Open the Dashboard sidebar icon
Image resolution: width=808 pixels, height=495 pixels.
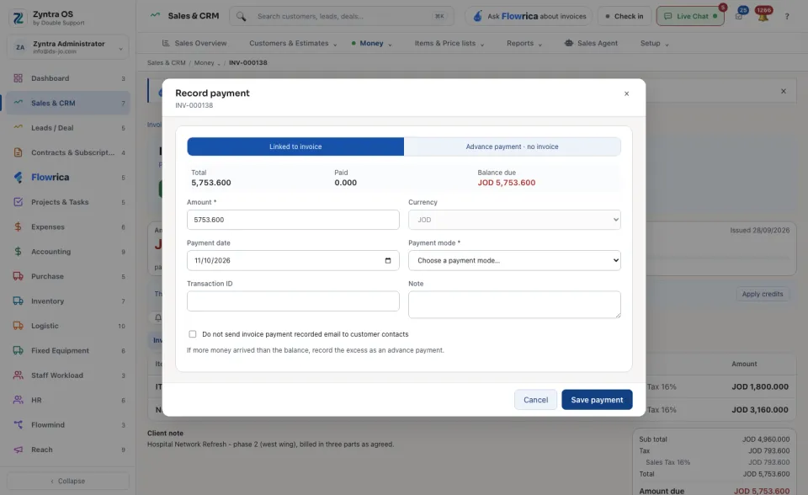18,78
